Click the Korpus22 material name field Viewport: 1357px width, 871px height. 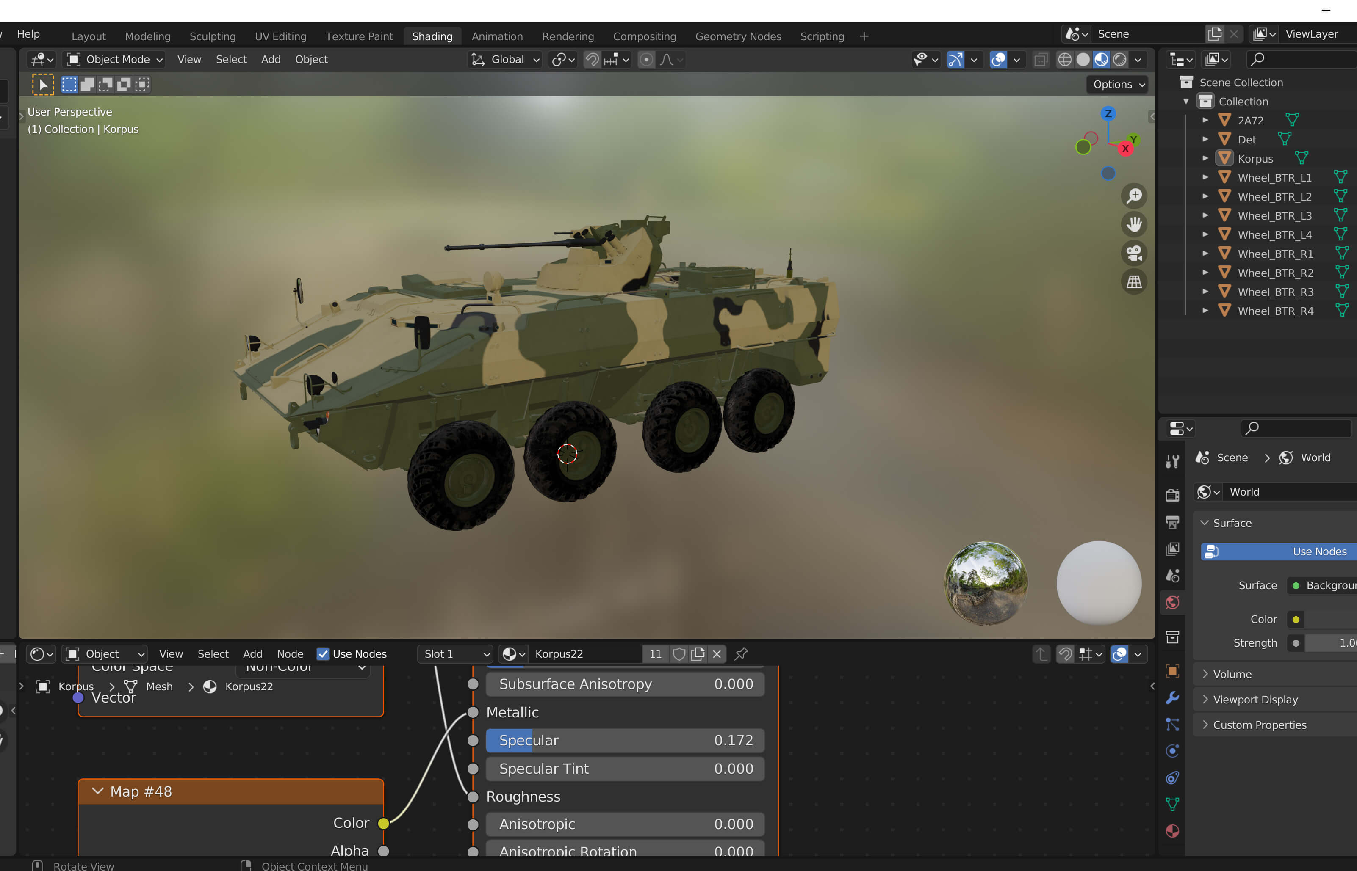(x=586, y=654)
